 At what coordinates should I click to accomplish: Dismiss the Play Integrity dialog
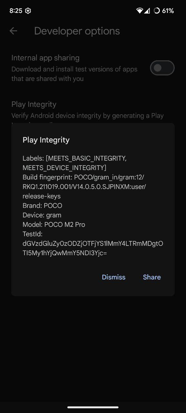click(x=114, y=277)
